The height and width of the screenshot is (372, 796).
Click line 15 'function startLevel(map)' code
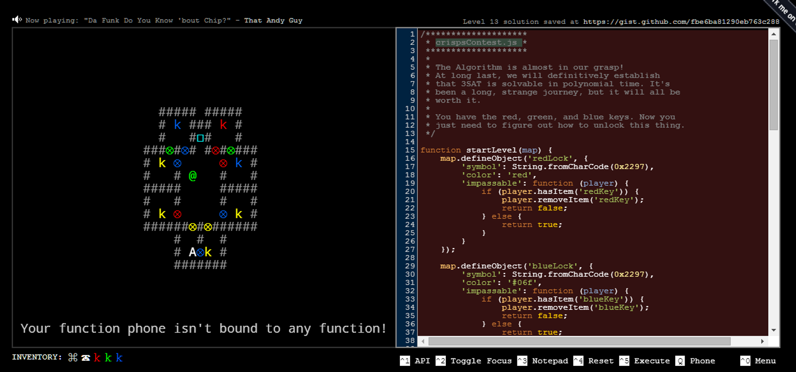click(x=486, y=150)
